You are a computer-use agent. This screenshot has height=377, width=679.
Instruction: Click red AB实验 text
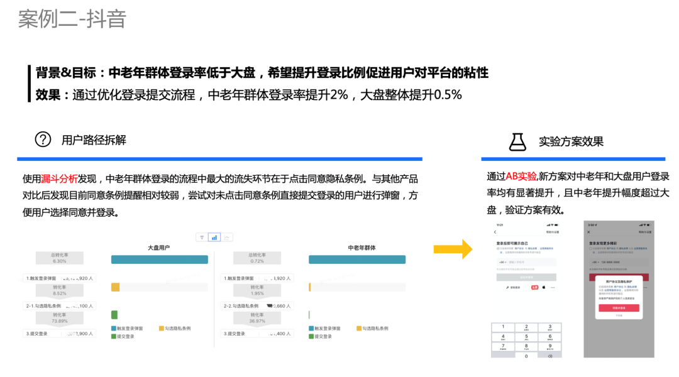(x=521, y=177)
